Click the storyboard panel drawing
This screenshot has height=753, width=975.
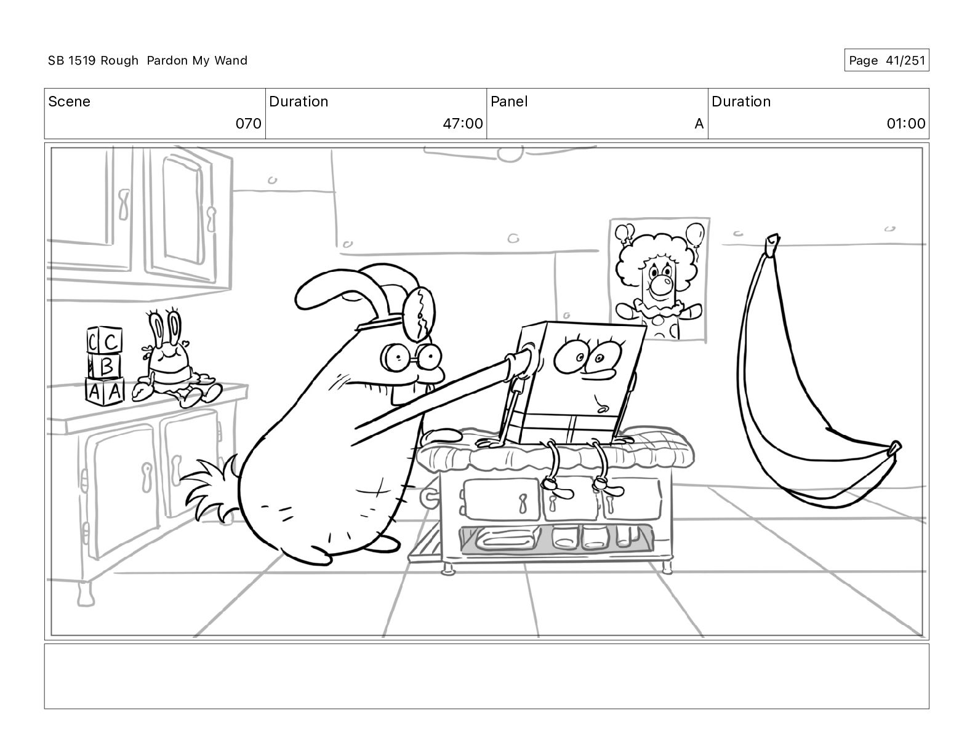point(486,391)
